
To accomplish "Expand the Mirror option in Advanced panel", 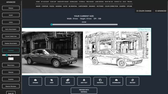I will [11, 8].
